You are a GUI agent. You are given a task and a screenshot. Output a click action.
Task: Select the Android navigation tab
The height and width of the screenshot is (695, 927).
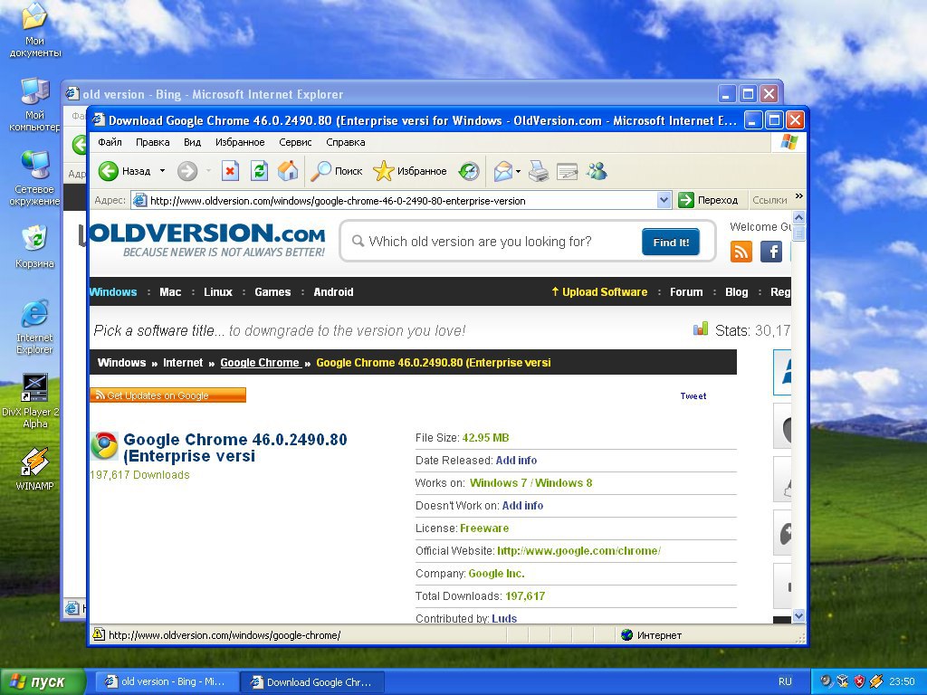(x=333, y=292)
